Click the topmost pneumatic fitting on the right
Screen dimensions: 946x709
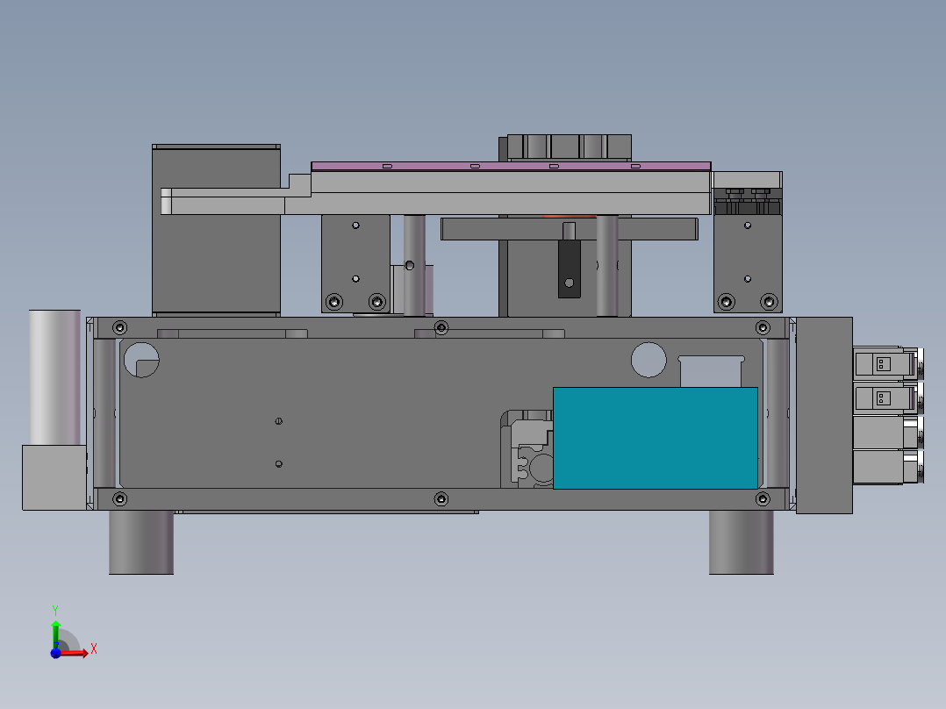(x=882, y=362)
